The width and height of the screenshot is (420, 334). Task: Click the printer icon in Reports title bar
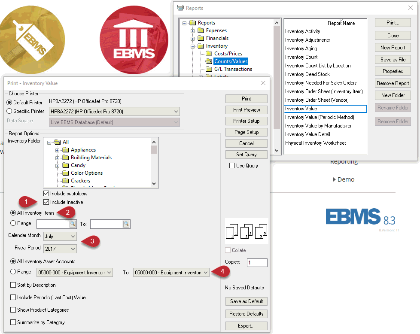point(180,8)
